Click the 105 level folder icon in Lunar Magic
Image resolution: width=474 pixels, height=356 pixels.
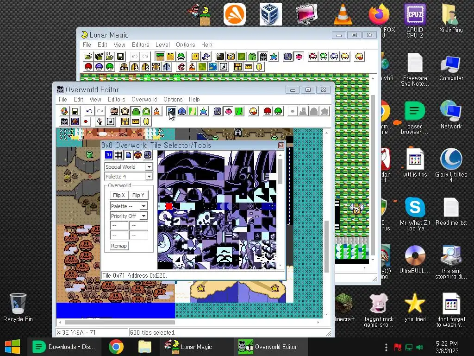tap(109, 57)
